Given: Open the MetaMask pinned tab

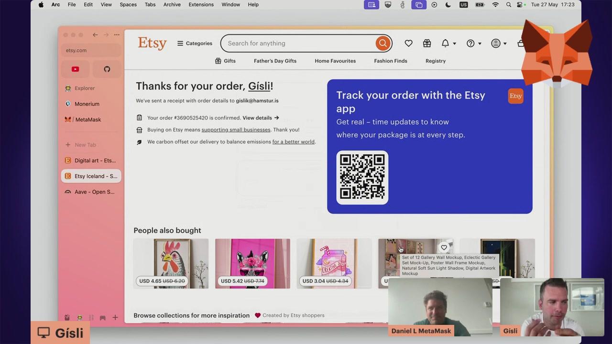Looking at the screenshot, I should (x=91, y=119).
